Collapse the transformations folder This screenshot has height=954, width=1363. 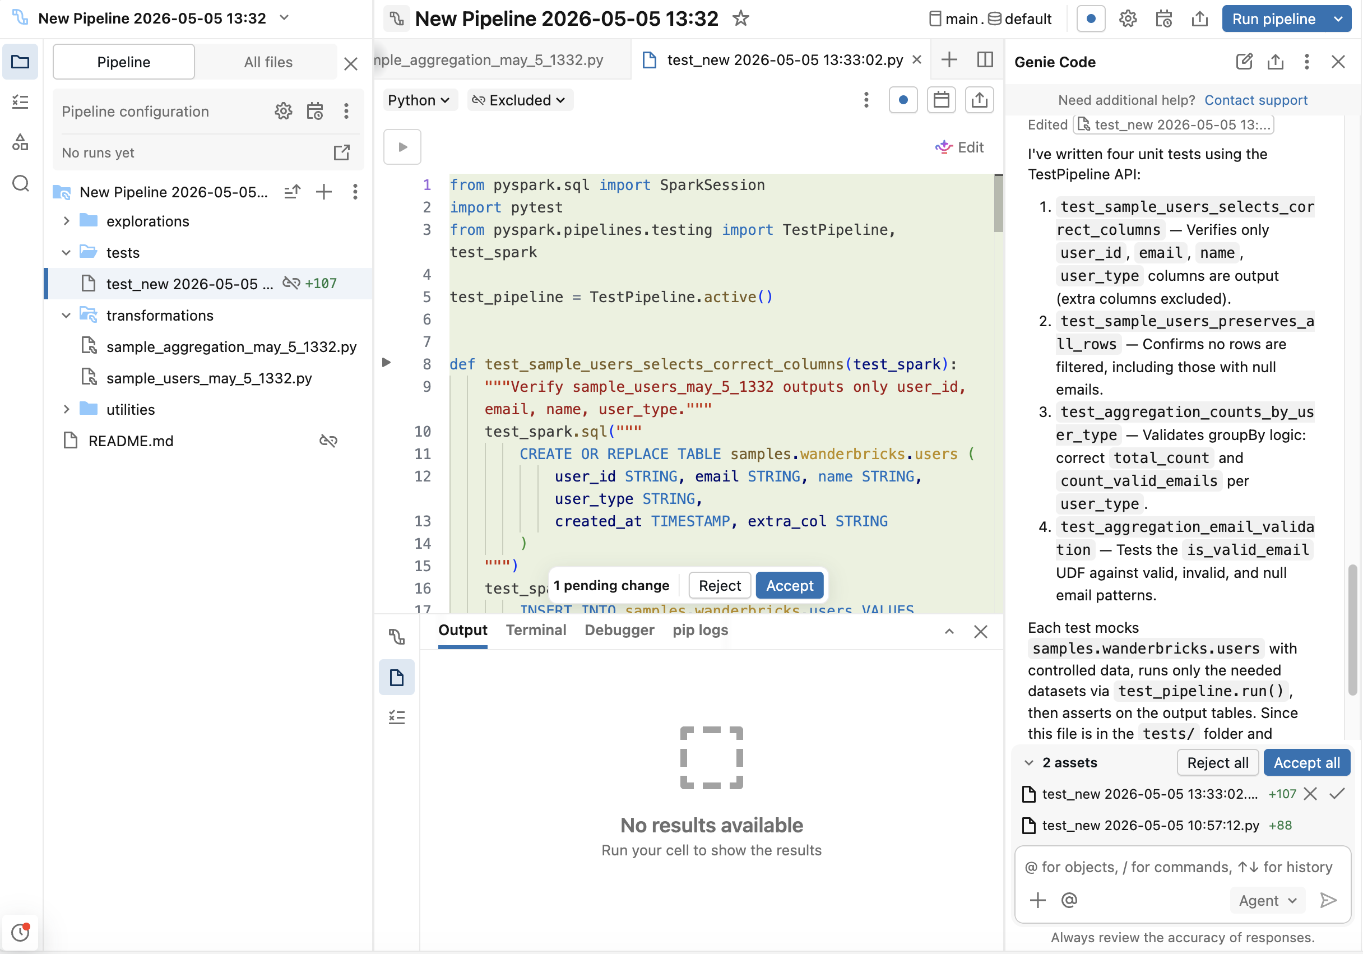pyautogui.click(x=67, y=315)
